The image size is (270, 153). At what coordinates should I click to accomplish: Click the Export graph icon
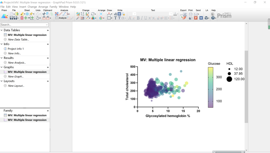coord(184,16)
